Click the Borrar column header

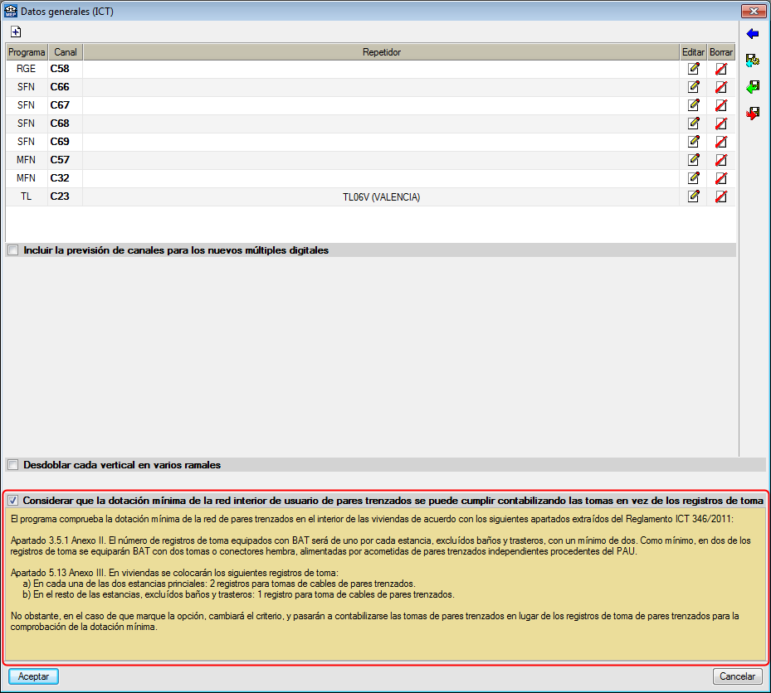coord(721,52)
